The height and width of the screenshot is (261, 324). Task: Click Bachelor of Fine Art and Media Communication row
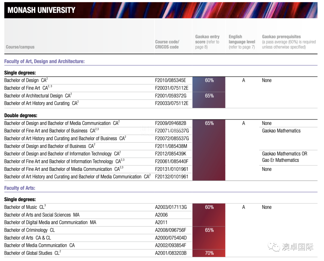64,169
